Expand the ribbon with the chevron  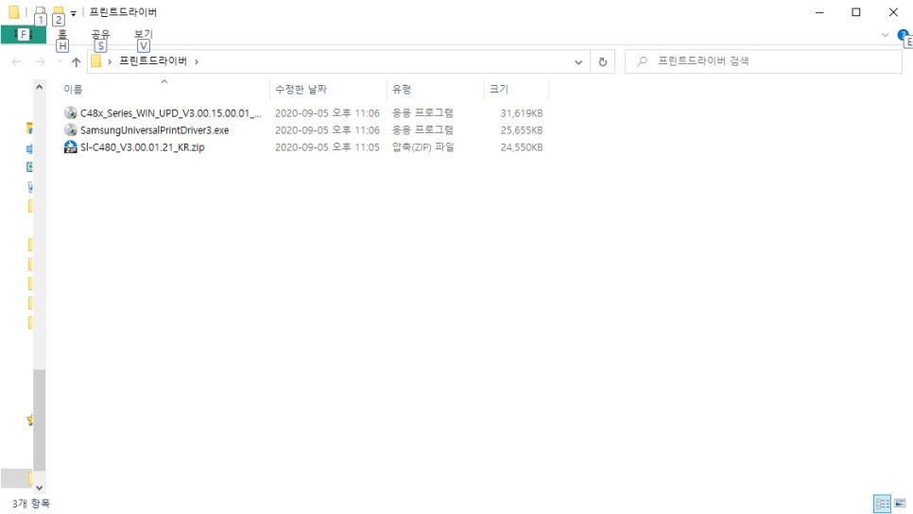885,35
